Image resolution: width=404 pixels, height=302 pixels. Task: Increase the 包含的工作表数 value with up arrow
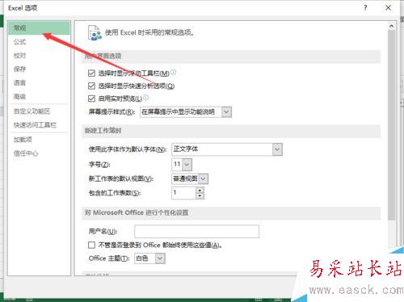tap(200, 190)
